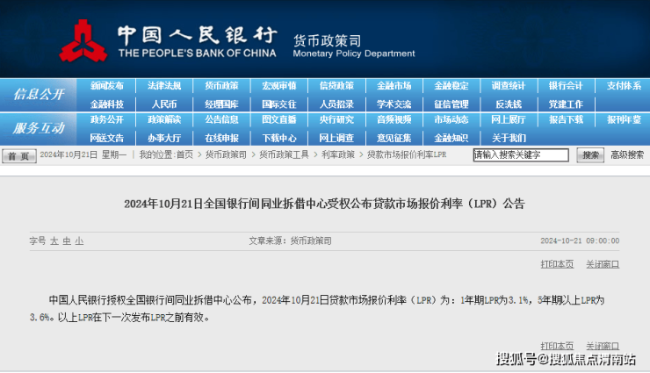Follow the 货币政策司 breadcrumb link
Image resolution: width=650 pixels, height=373 pixels.
pyautogui.click(x=226, y=154)
